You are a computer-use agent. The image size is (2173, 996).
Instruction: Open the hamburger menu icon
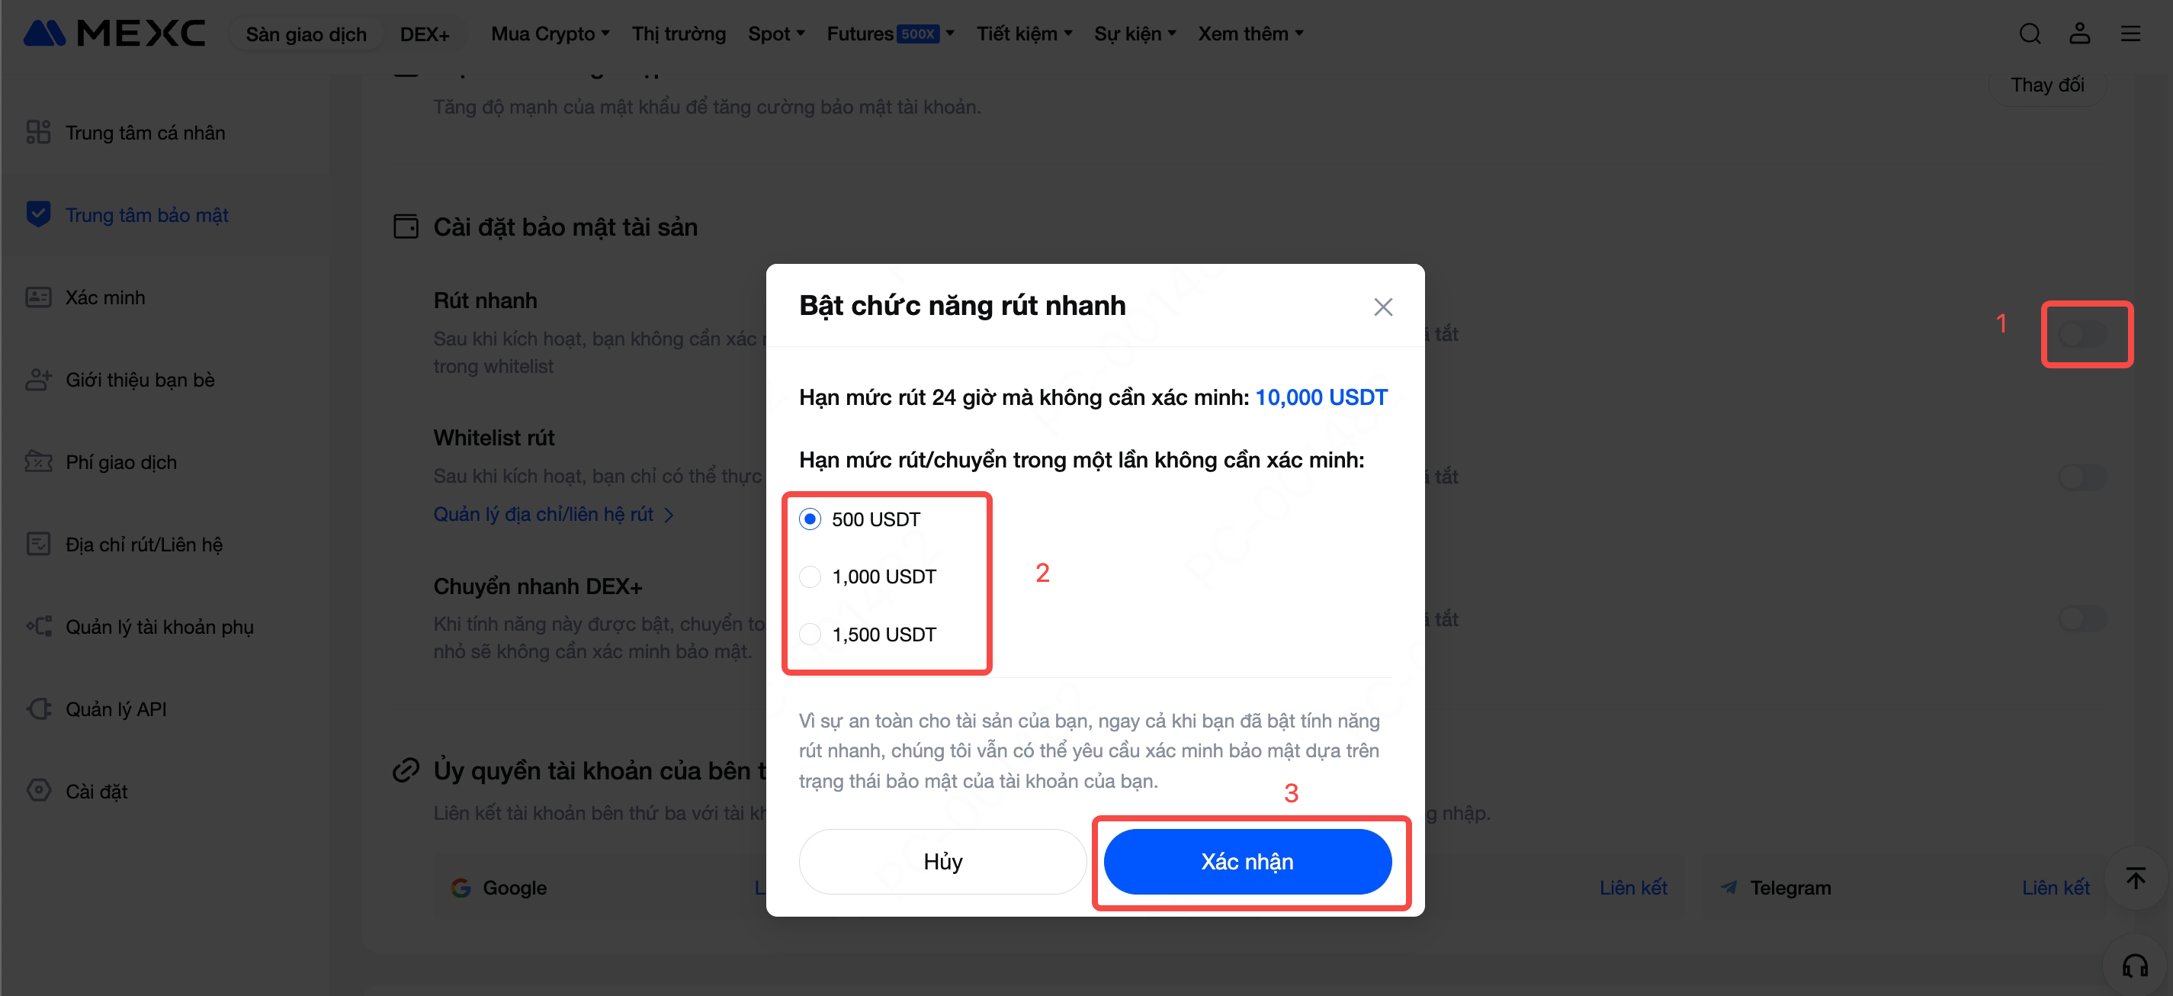coord(2130,34)
